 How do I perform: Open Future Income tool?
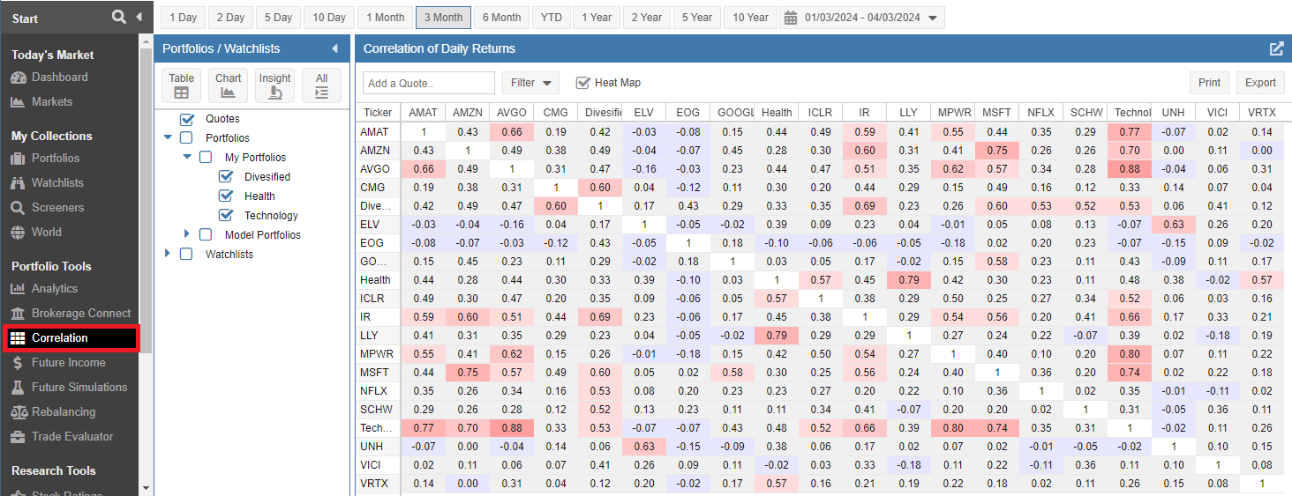click(68, 363)
